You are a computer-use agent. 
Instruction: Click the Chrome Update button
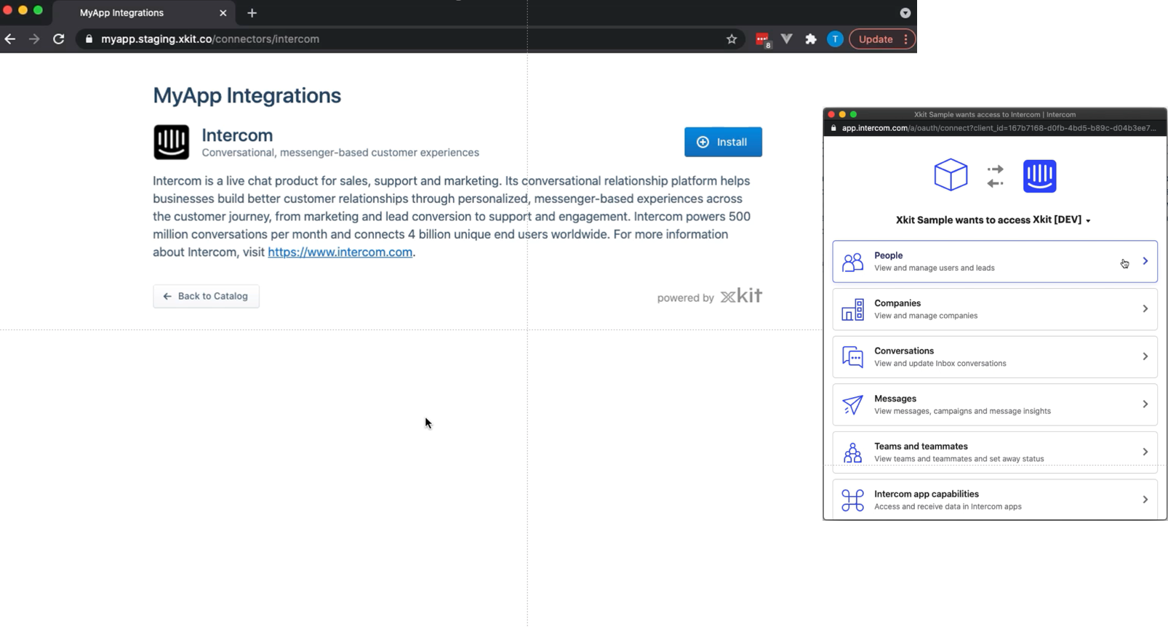[876, 39]
